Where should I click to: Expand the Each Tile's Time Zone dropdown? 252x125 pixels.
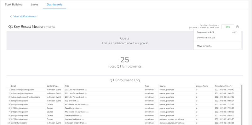click(x=209, y=25)
